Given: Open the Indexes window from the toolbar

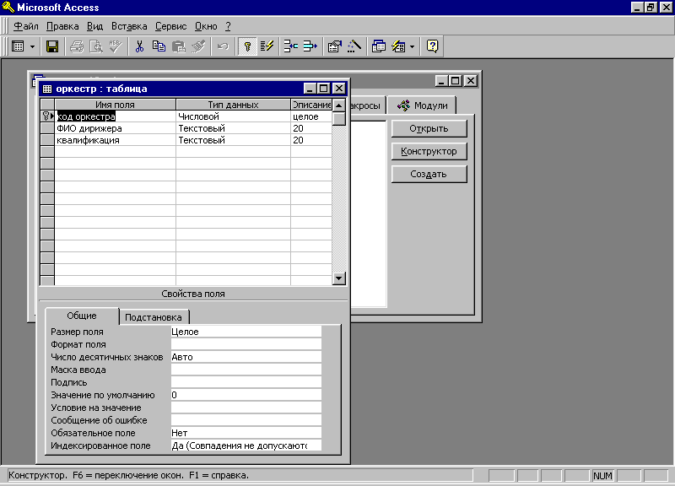Looking at the screenshot, I should [x=267, y=46].
